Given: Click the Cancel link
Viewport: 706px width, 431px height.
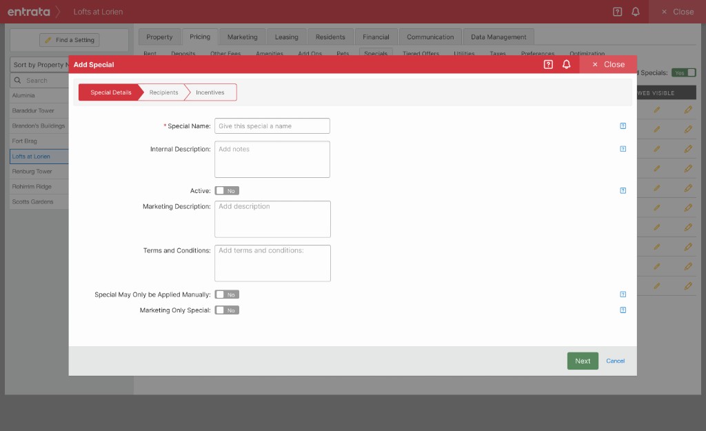Looking at the screenshot, I should pos(615,361).
